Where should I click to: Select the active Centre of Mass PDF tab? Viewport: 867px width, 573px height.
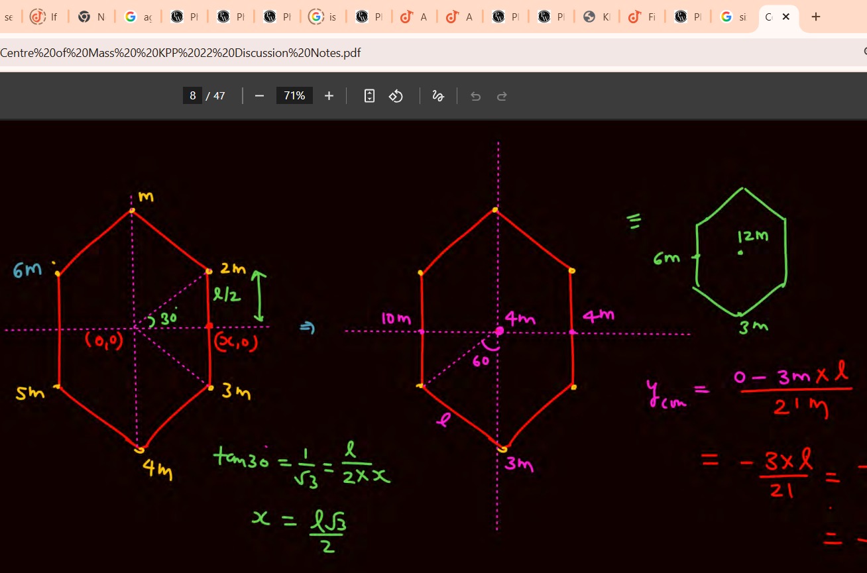coord(769,17)
